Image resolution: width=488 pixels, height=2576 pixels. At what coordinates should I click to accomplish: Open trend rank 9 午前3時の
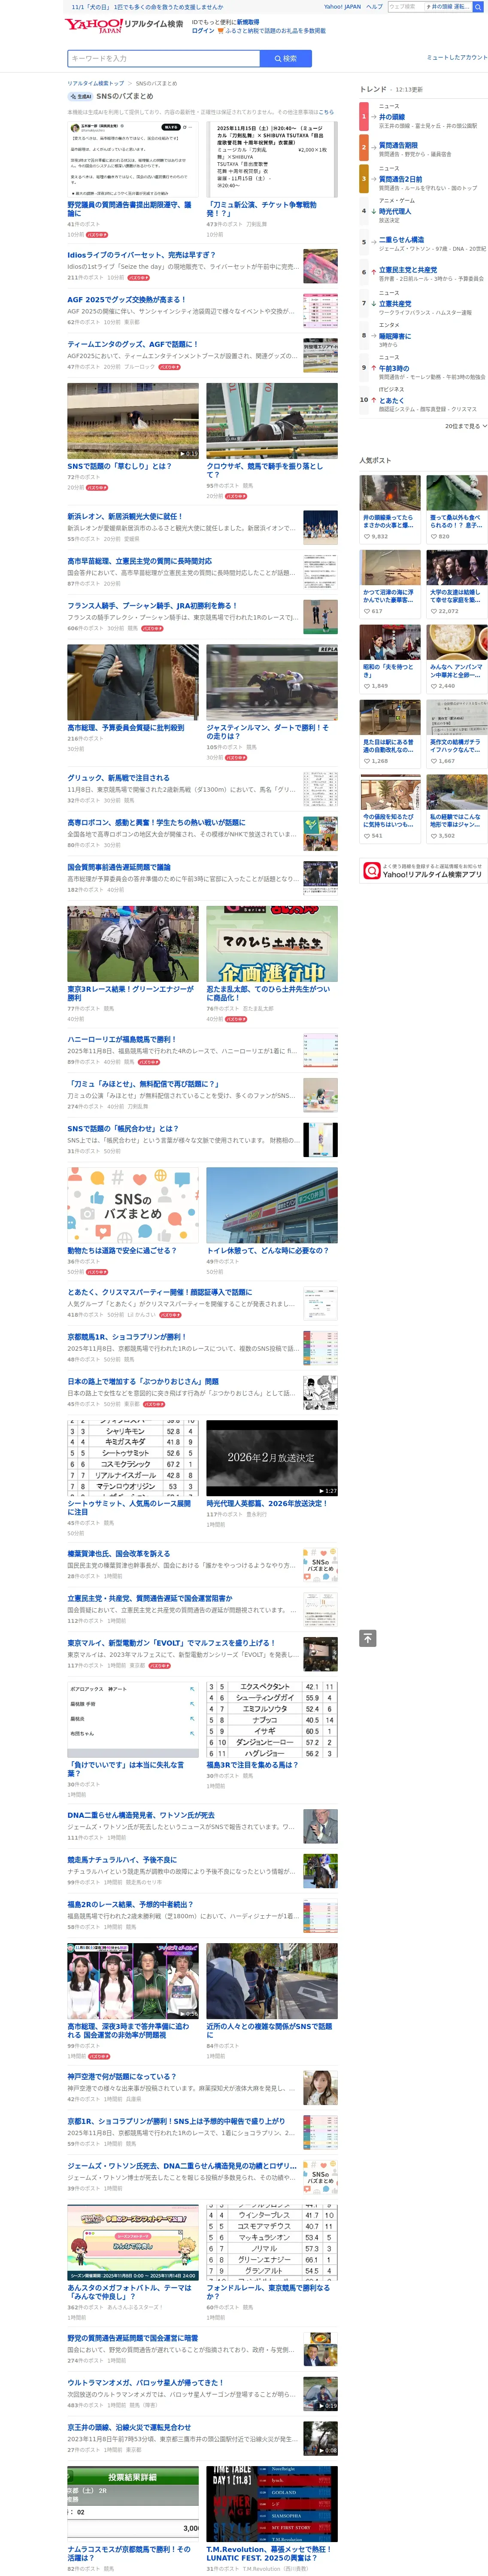[394, 368]
